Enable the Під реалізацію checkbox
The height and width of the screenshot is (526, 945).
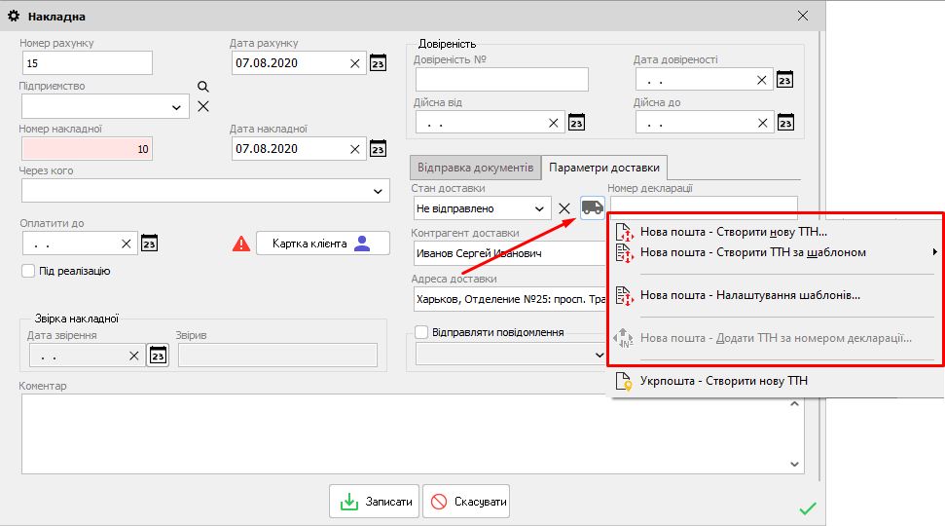coord(27,271)
